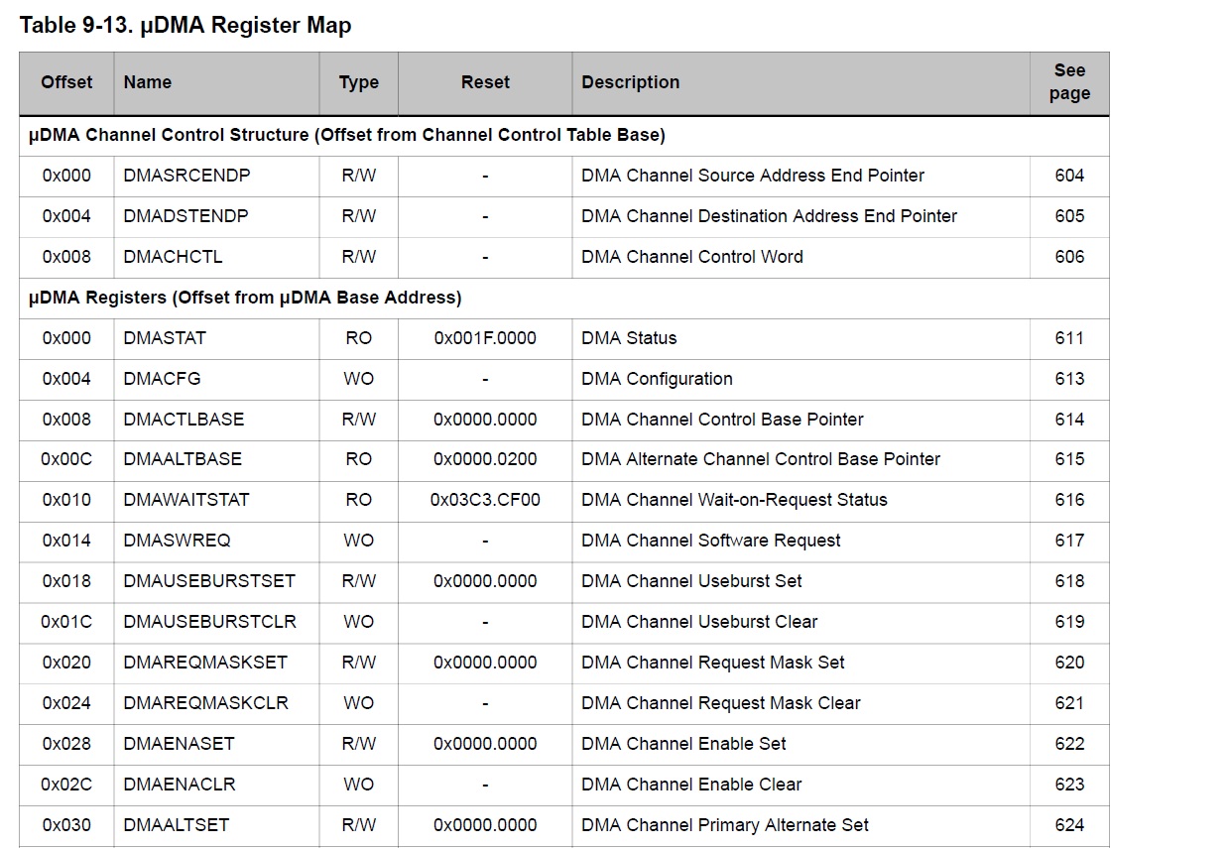Image resolution: width=1231 pixels, height=848 pixels.
Task: Select the 'µDMA Registers (Offset from µDMA Base Address)' heading
Action: [x=245, y=298]
